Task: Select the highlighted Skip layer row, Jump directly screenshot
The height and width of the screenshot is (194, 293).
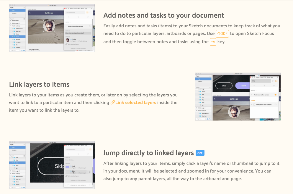Action: click(x=17, y=163)
